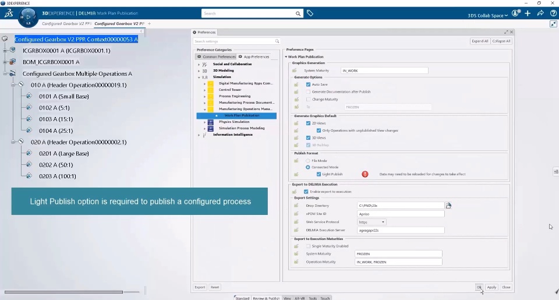Open the 3DEXPERIENCE compass
The image size is (559, 300).
pyautogui.click(x=28, y=17)
